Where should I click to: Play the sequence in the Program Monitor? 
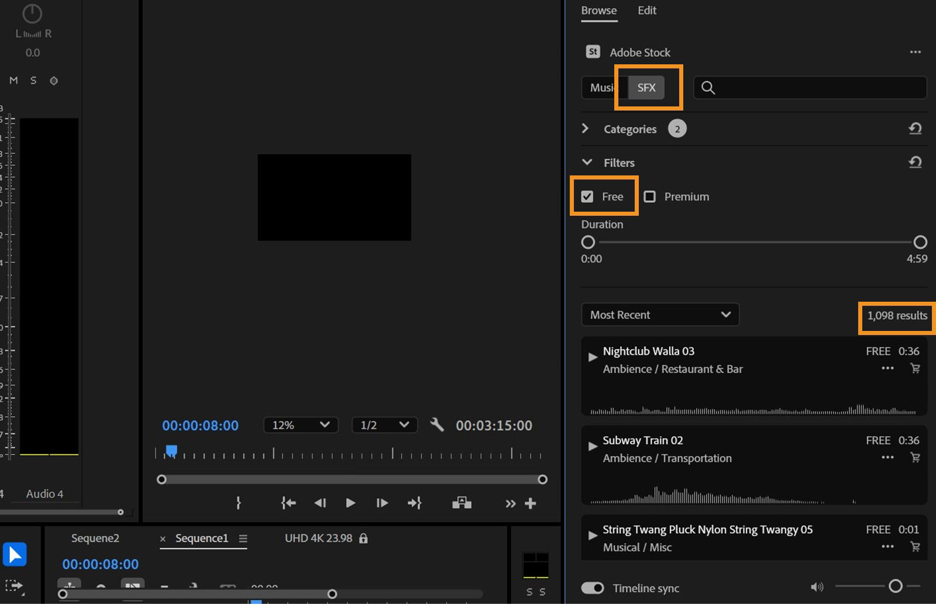[x=350, y=503]
